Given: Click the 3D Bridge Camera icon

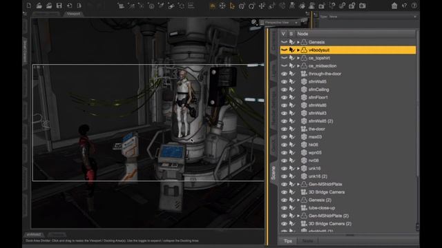Looking at the screenshot, I should 304,192.
